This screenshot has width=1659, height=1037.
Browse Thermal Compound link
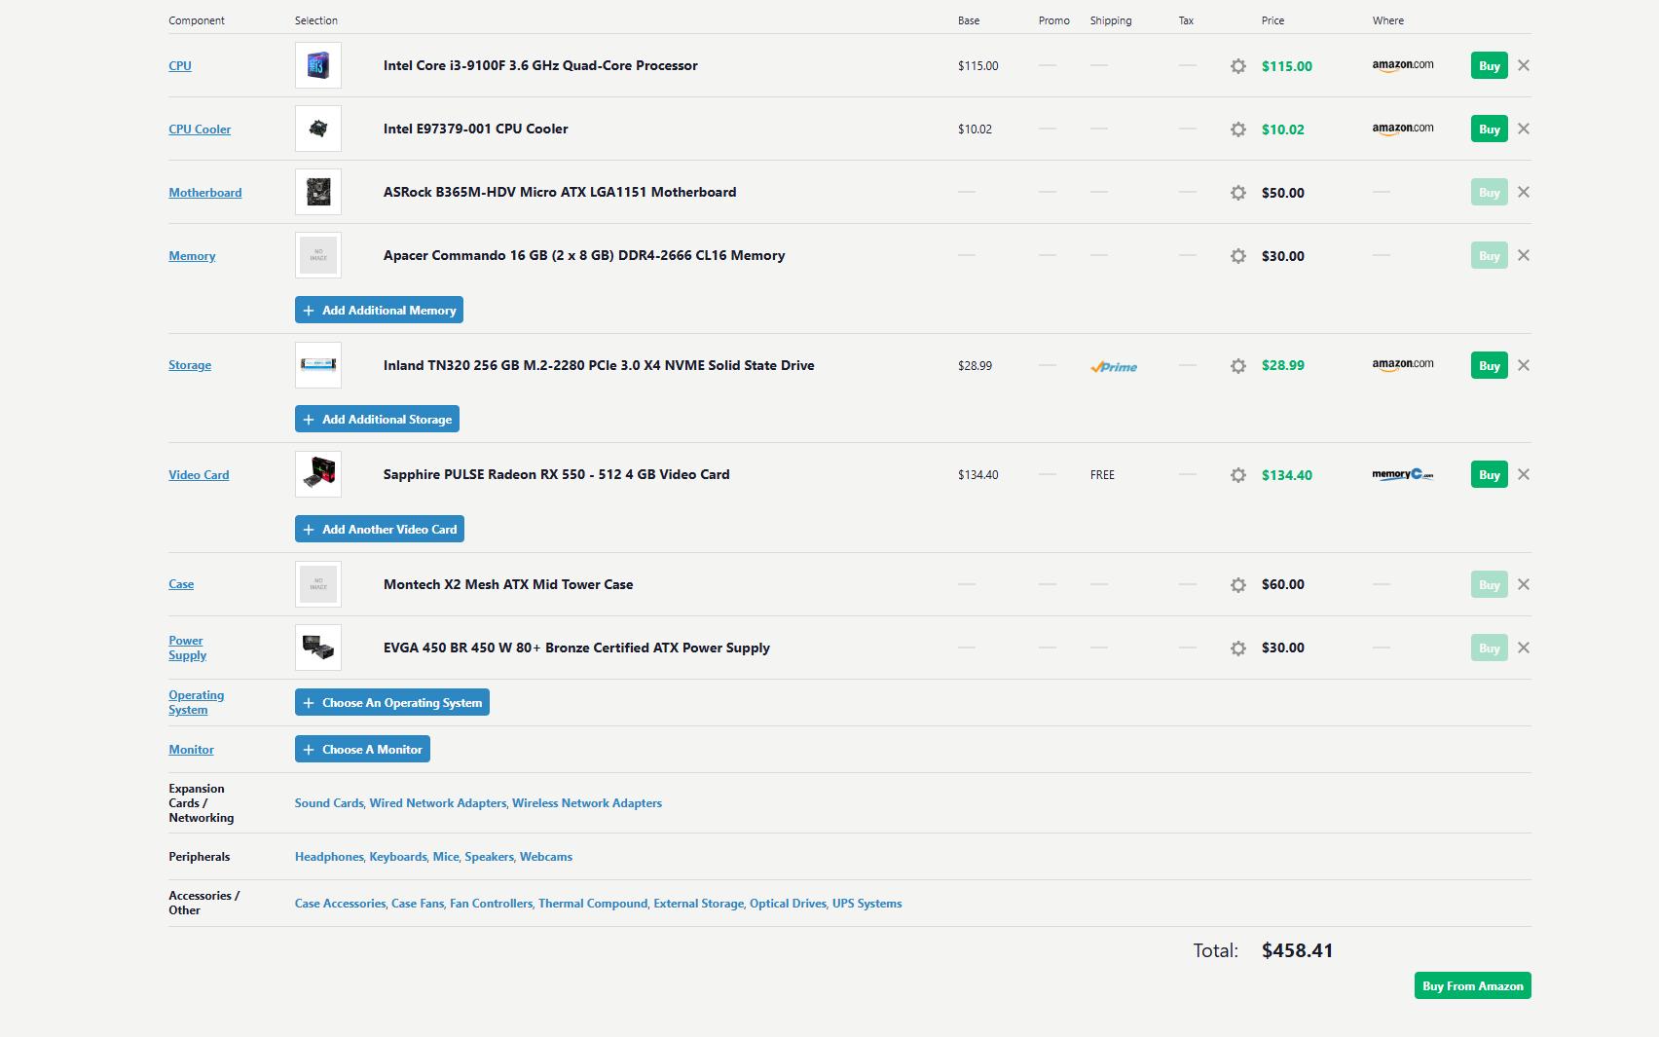click(x=593, y=904)
